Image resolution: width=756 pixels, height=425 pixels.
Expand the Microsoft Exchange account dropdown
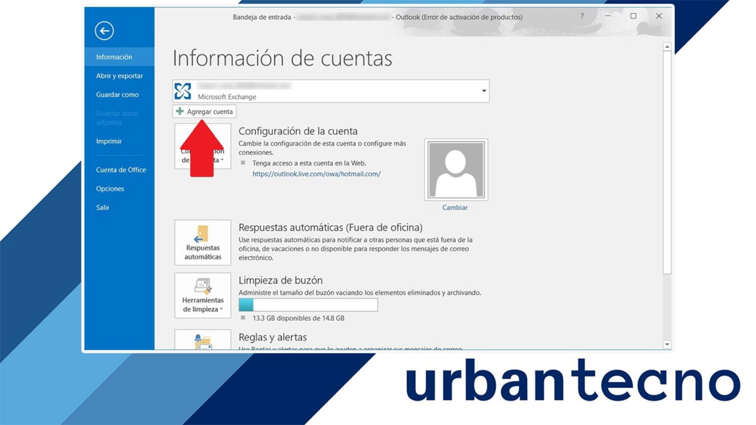pos(484,91)
